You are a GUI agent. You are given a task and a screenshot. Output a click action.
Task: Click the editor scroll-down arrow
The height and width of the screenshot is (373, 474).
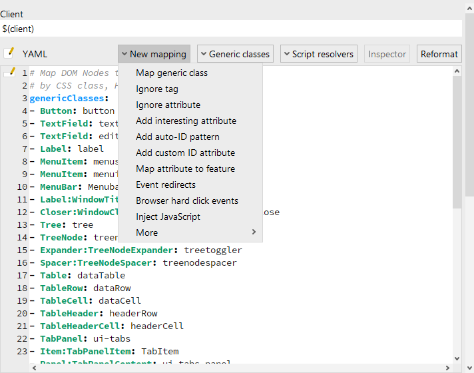[457, 358]
